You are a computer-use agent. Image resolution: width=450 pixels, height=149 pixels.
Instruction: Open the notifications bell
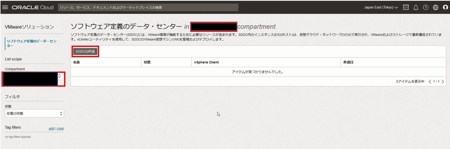[x=416, y=7]
